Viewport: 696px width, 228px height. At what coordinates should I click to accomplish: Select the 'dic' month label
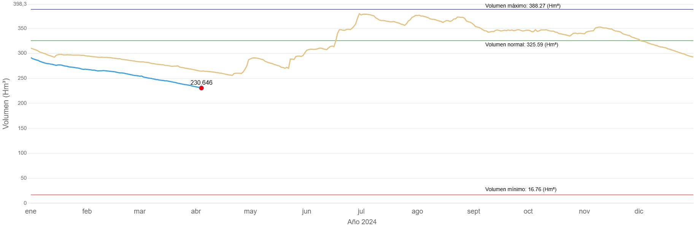click(x=639, y=211)
